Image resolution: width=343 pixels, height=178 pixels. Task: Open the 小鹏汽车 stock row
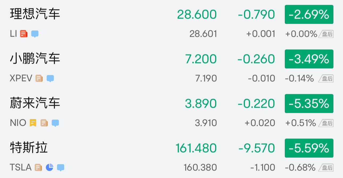pyautogui.click(x=35, y=59)
